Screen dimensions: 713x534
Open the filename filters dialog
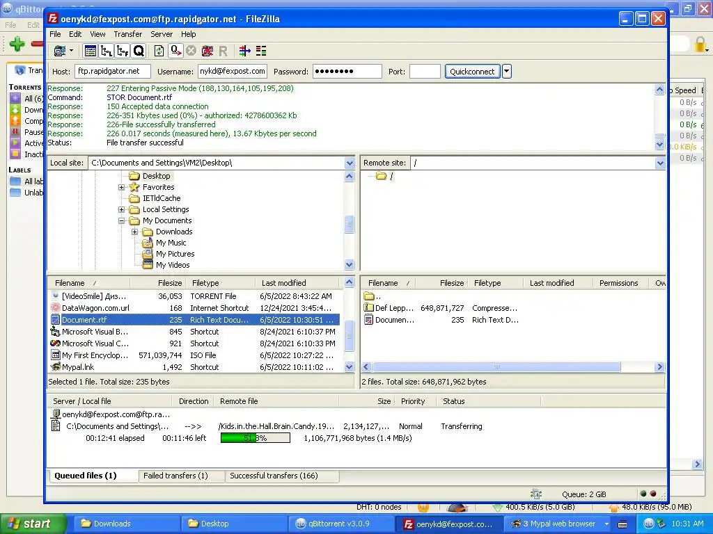click(x=244, y=51)
